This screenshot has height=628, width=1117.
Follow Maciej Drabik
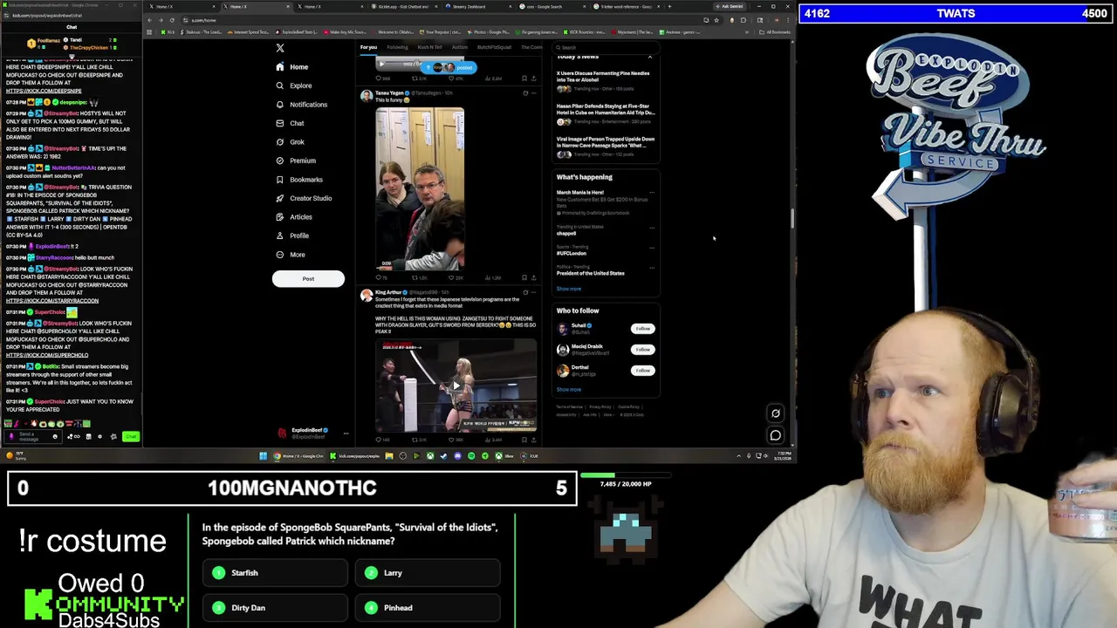pos(642,350)
